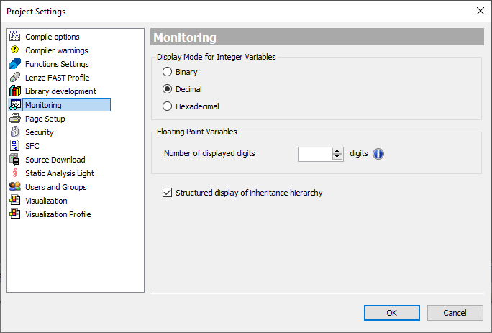Viewport: 492px width, 333px height.
Task: Open Compile options settings page
Action: (53, 37)
